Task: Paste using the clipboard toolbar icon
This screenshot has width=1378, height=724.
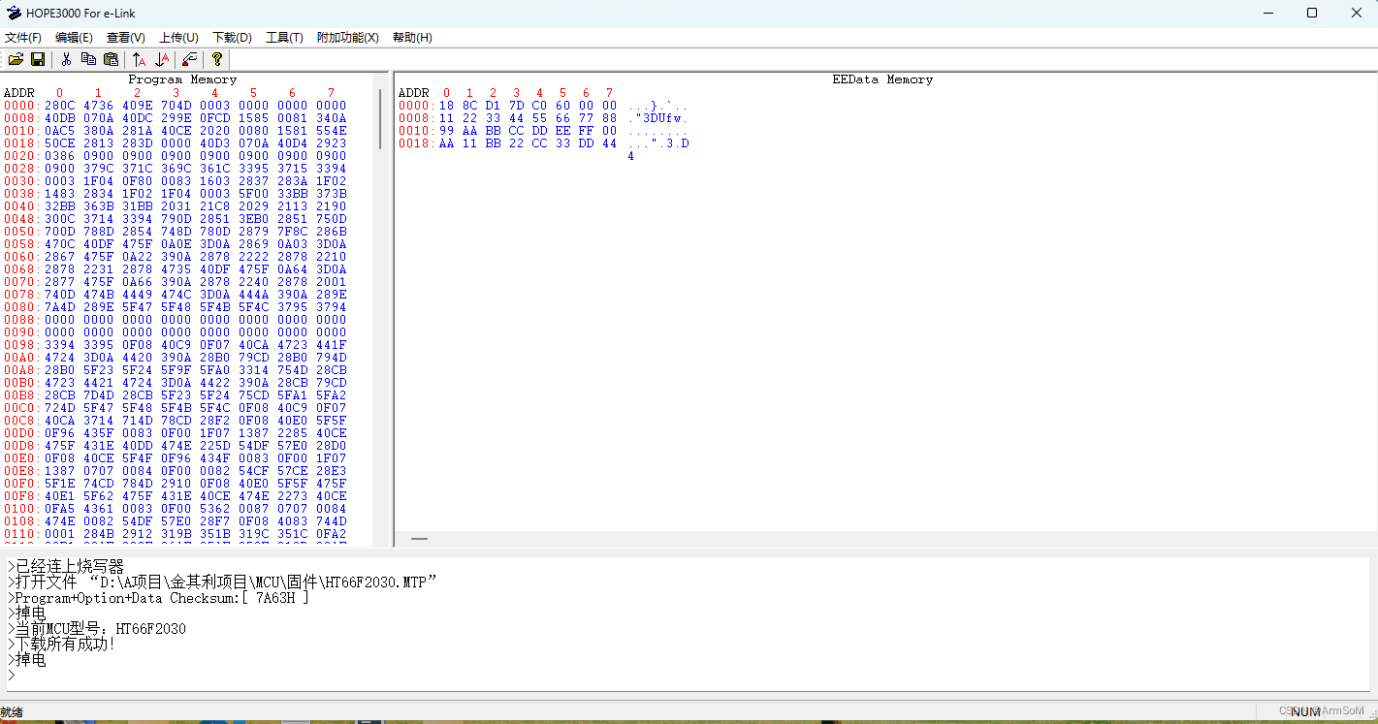Action: (x=111, y=60)
